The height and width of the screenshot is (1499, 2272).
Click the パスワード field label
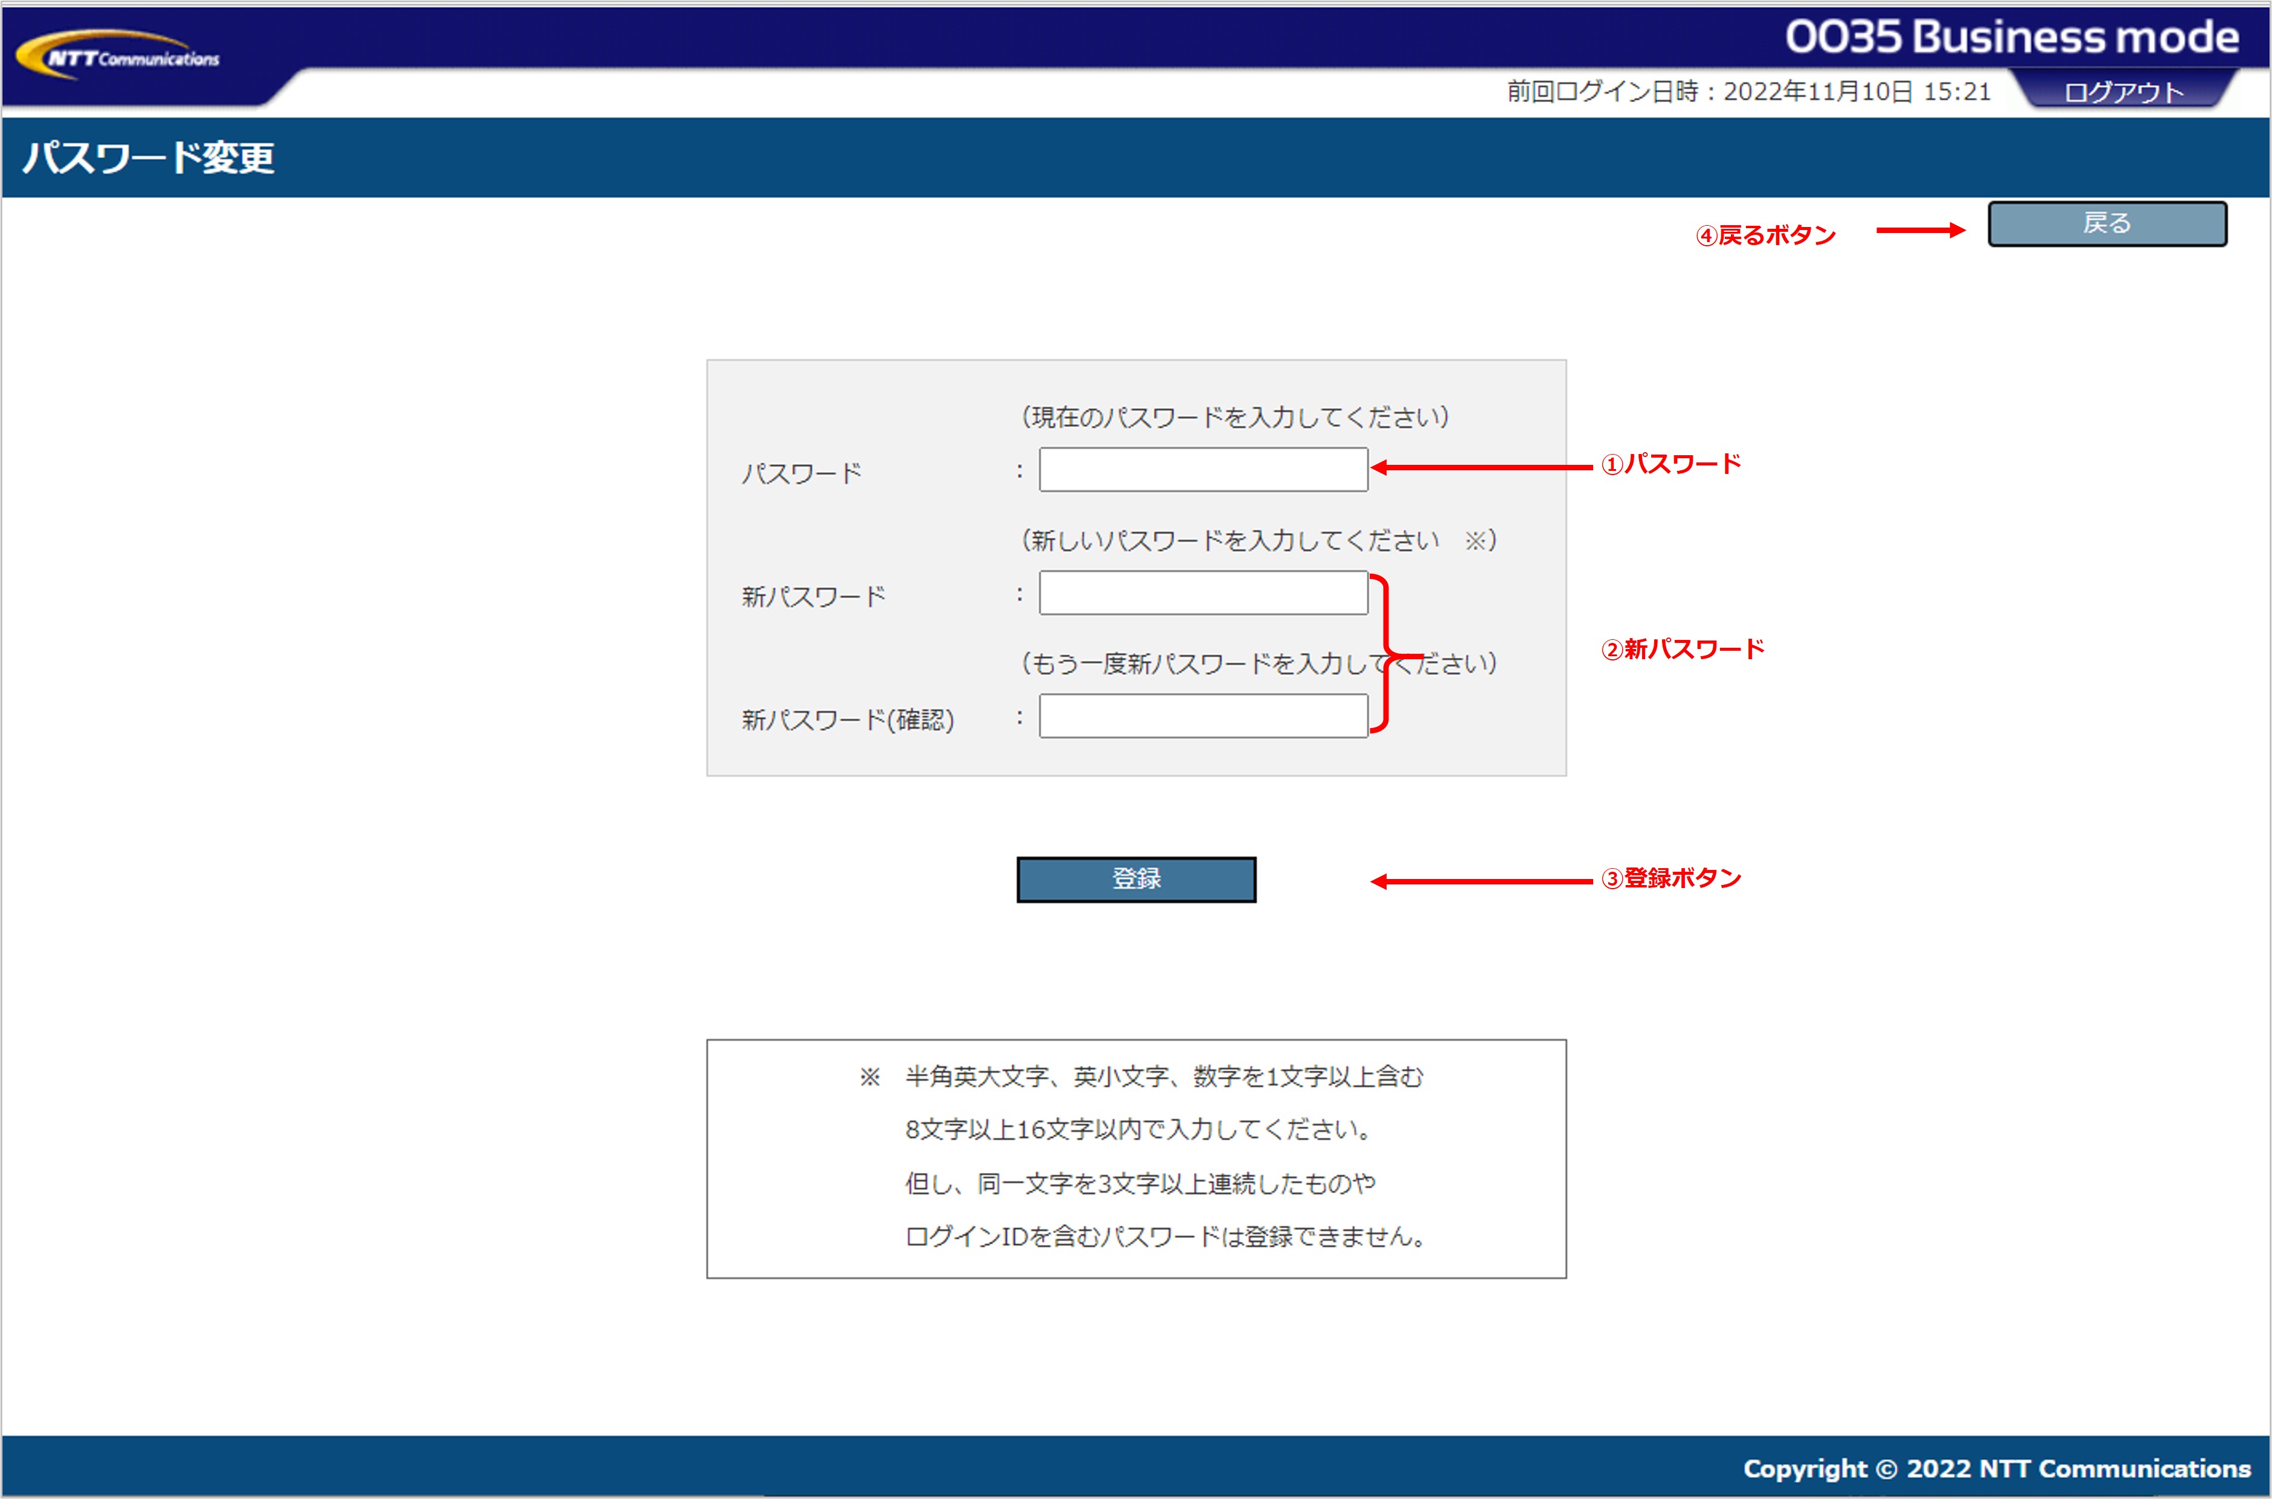pyautogui.click(x=801, y=473)
